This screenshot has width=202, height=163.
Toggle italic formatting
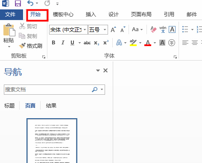[63, 43]
